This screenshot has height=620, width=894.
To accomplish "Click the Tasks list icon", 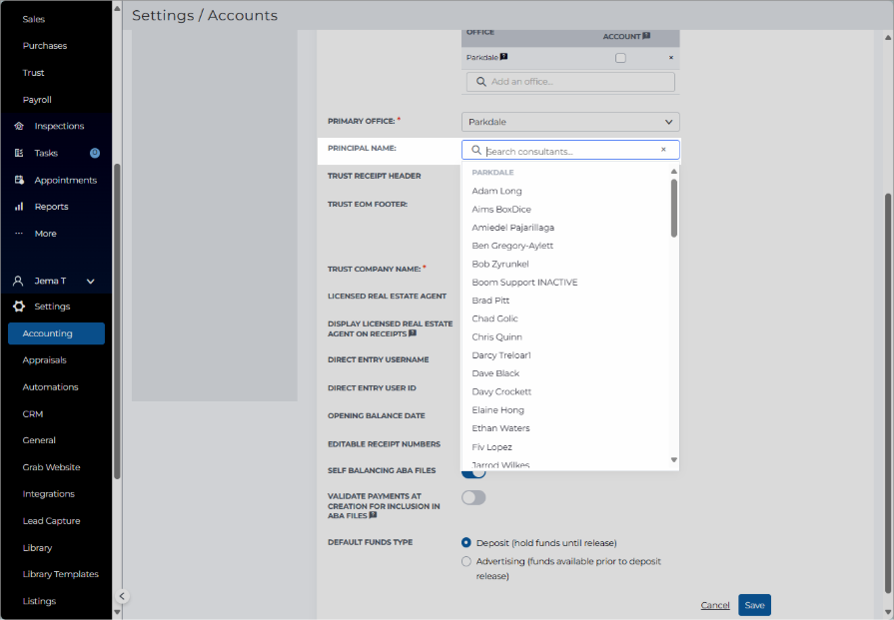I will [19, 153].
